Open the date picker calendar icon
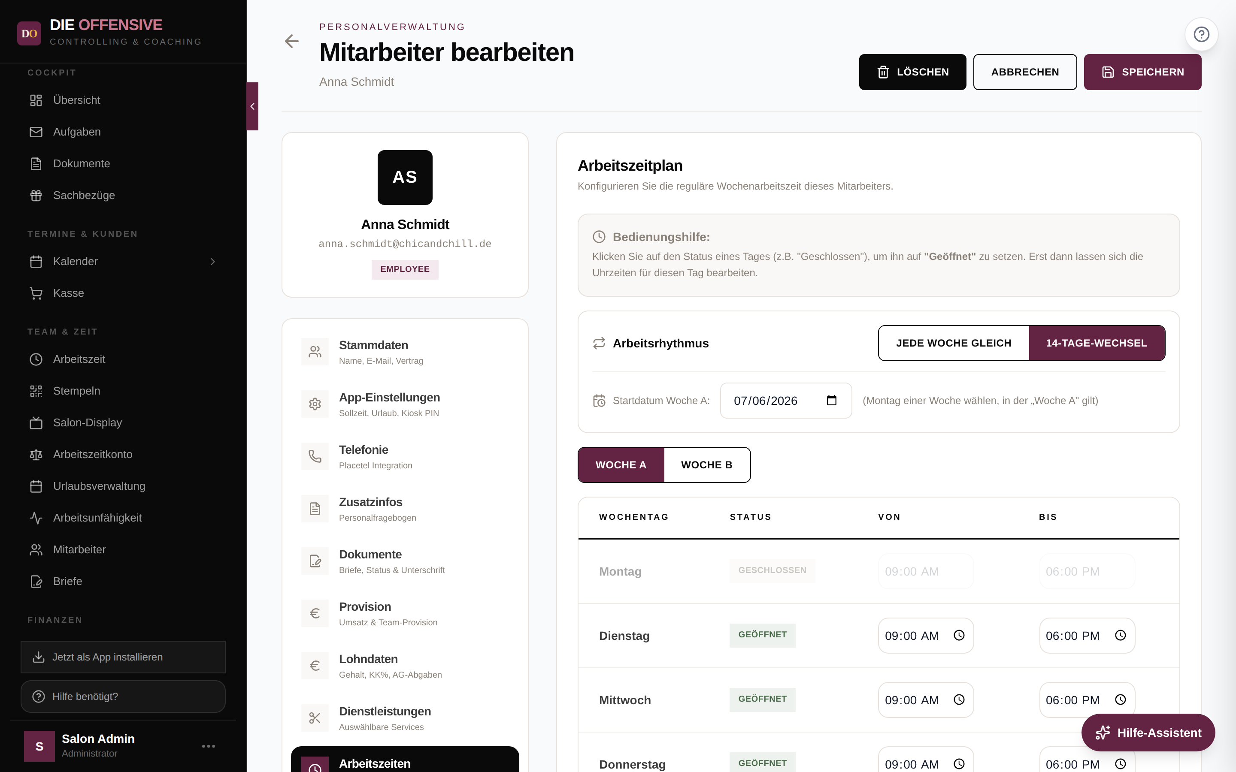 click(831, 400)
